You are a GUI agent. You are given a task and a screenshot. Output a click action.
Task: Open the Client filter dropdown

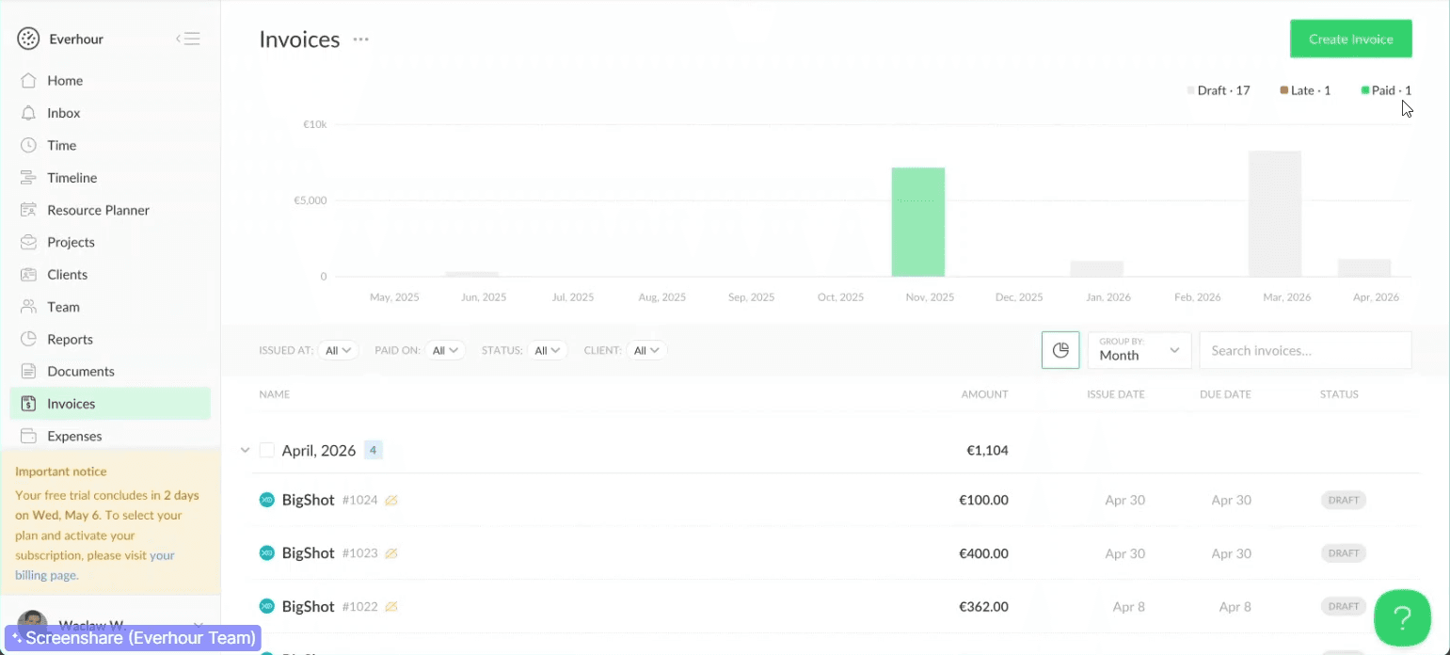click(x=646, y=350)
